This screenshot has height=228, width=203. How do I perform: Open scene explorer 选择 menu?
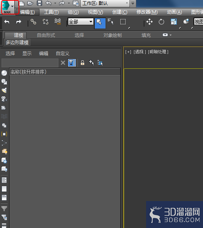(x=10, y=53)
